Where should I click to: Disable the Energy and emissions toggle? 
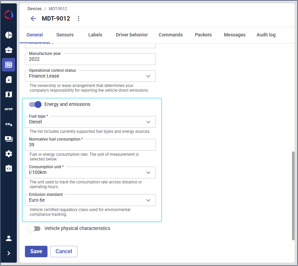35,105
